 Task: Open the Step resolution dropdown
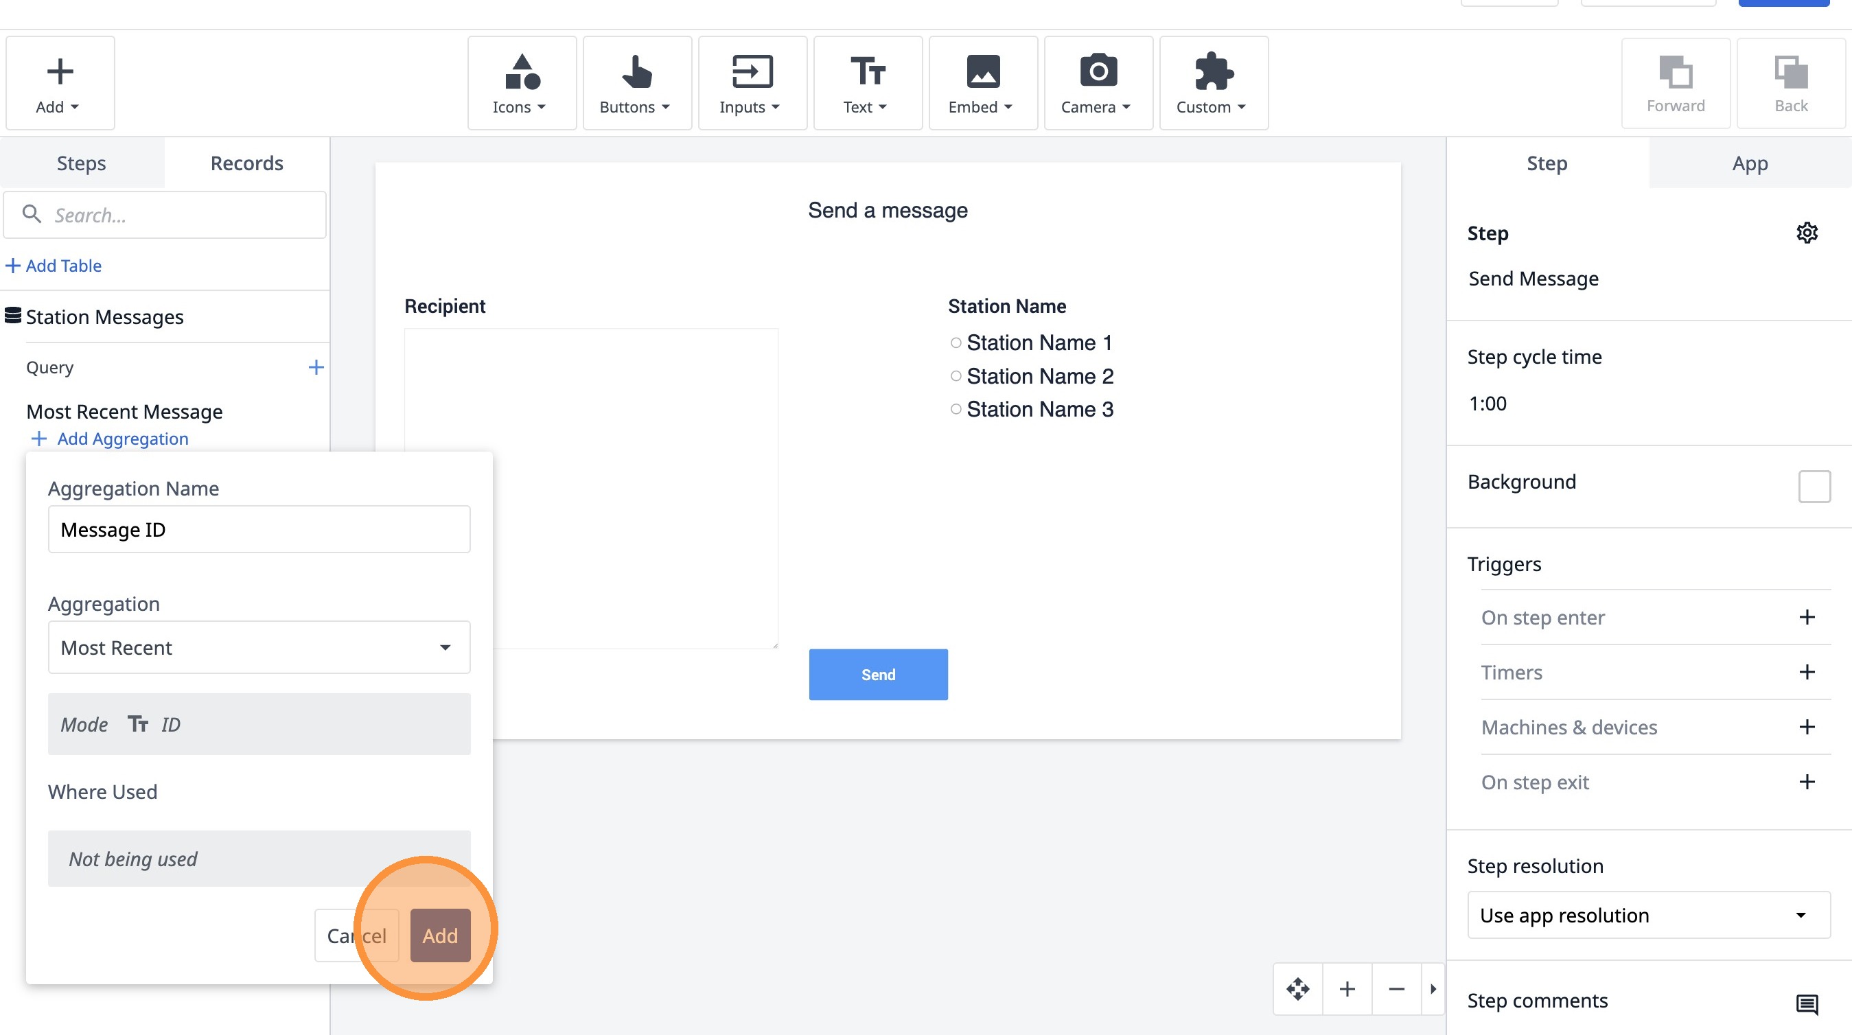[x=1648, y=915]
